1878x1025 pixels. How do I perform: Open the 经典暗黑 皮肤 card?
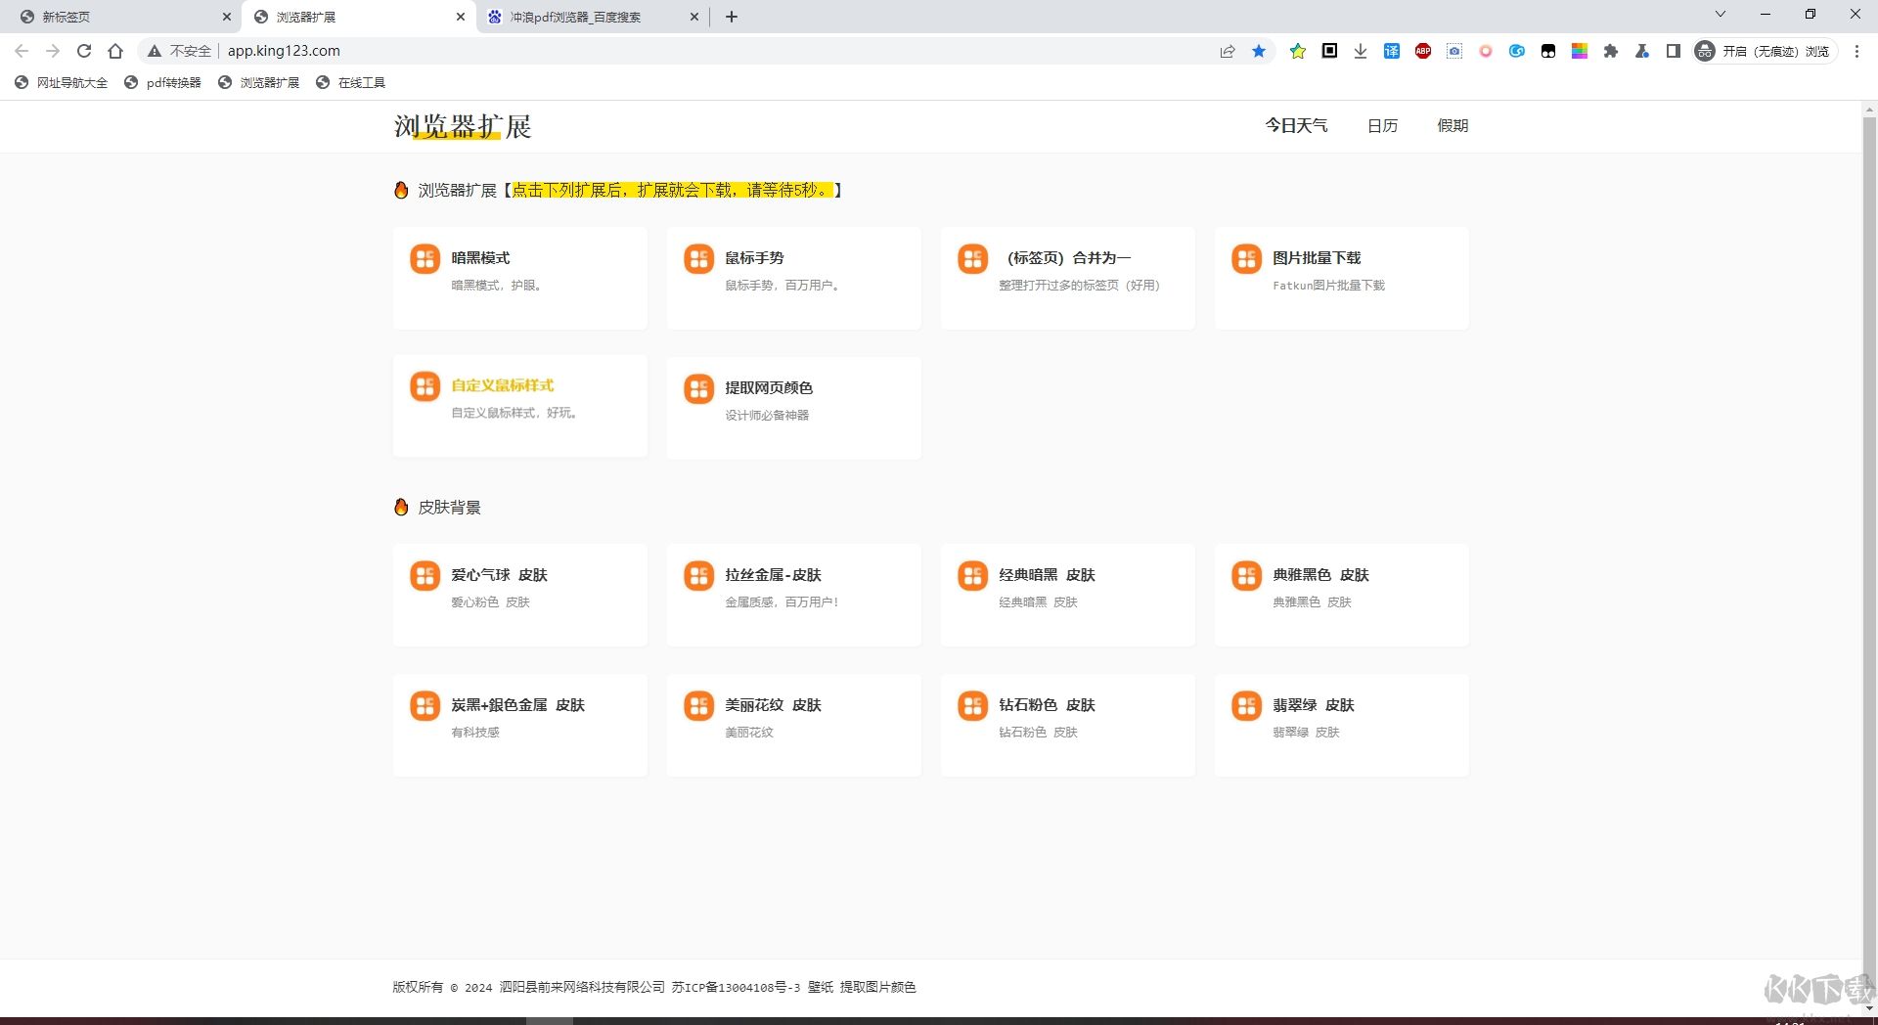click(1068, 595)
